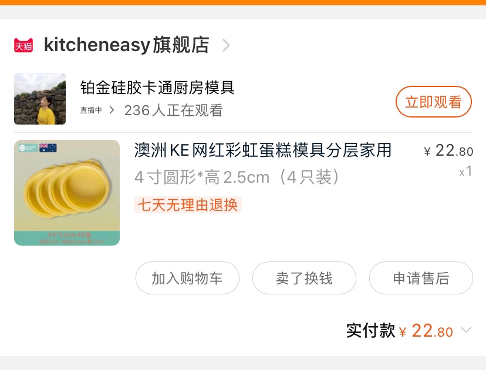
Task: Tap the 七天无理由退换 return policy tag
Action: click(187, 205)
